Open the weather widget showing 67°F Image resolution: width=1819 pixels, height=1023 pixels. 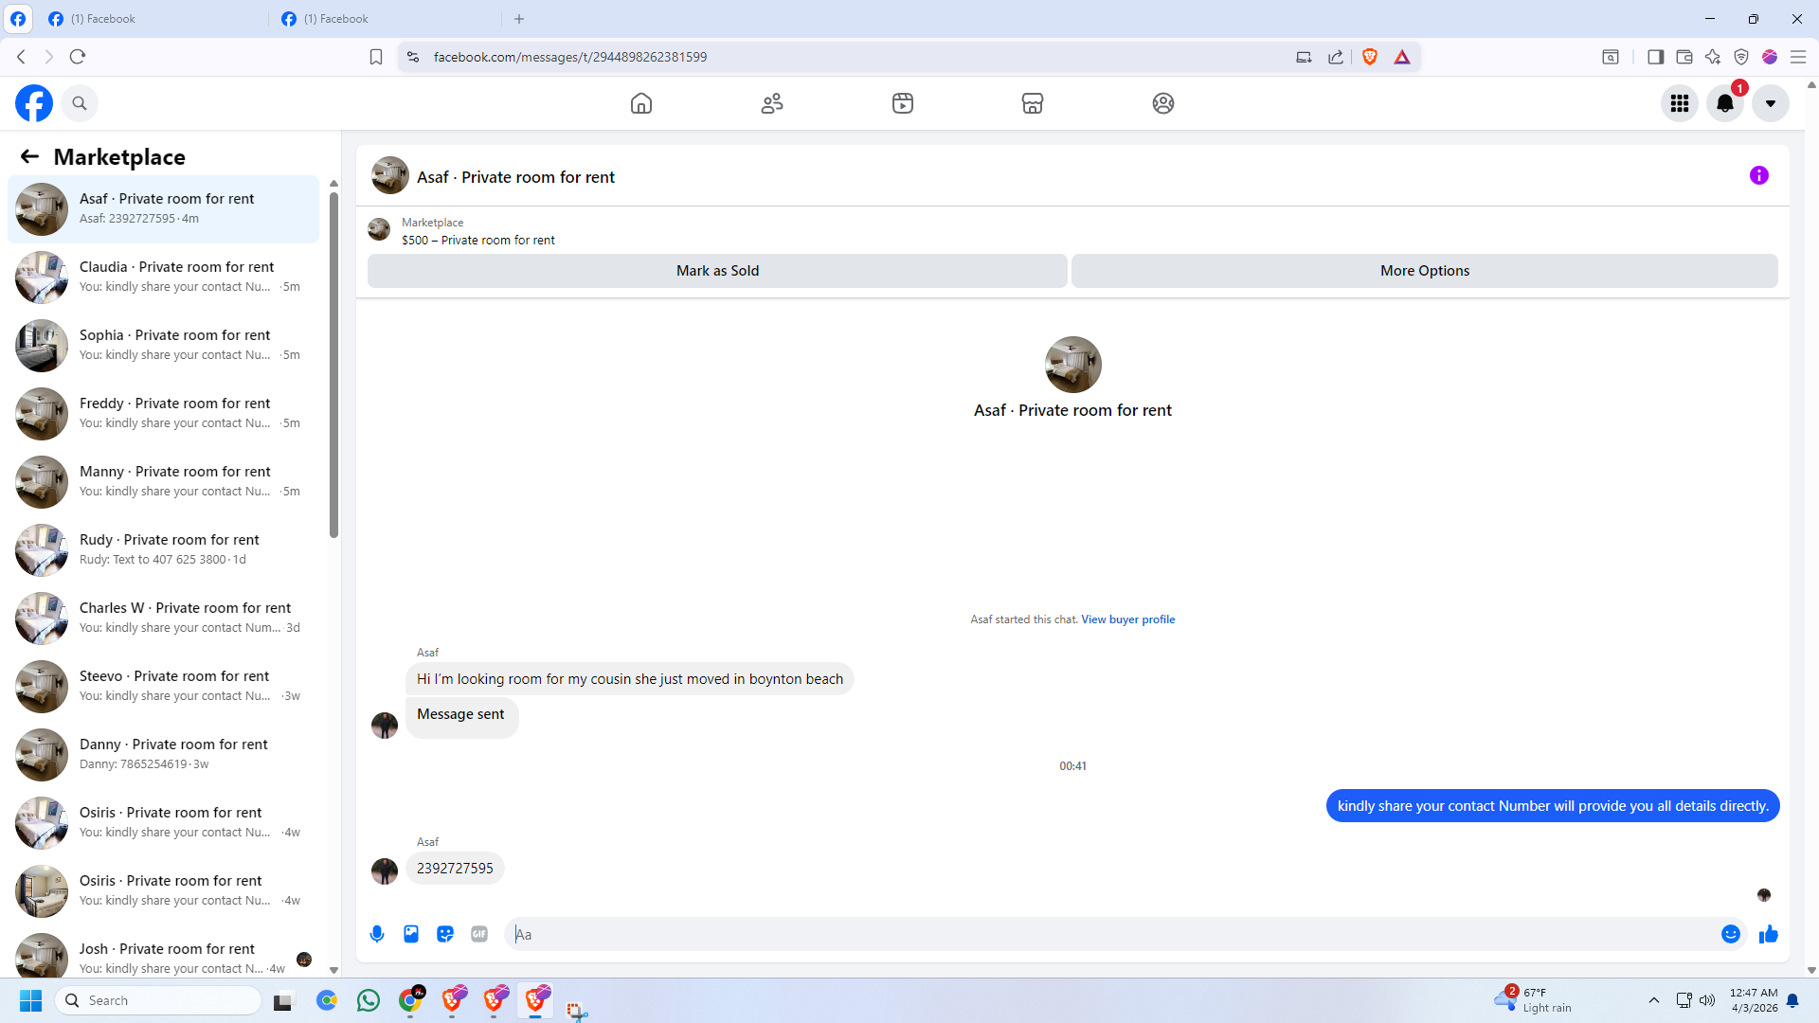[x=1532, y=1000]
